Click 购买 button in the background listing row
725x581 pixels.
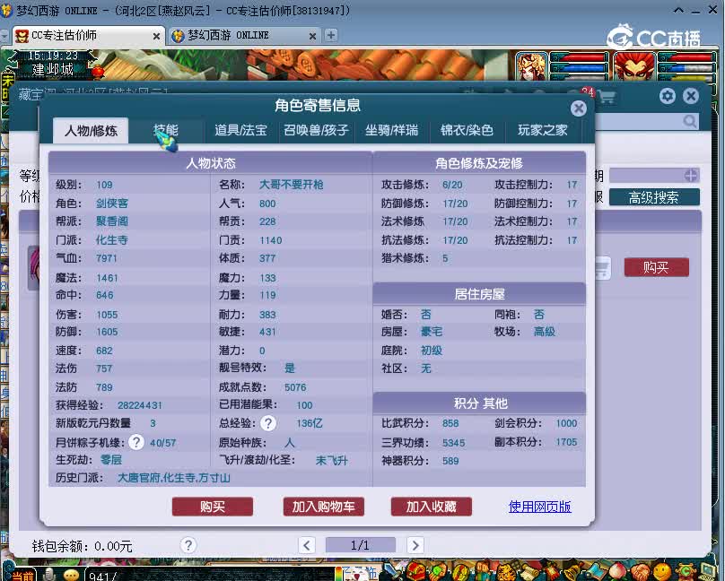(x=656, y=267)
